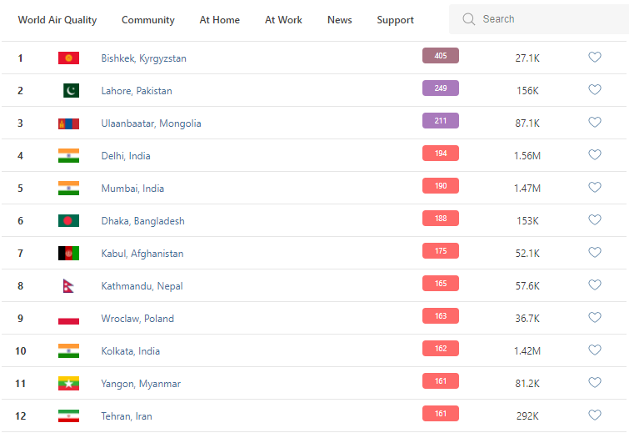Click the Kyrgyzstan flag icon
This screenshot has height=433, width=629.
pos(68,58)
